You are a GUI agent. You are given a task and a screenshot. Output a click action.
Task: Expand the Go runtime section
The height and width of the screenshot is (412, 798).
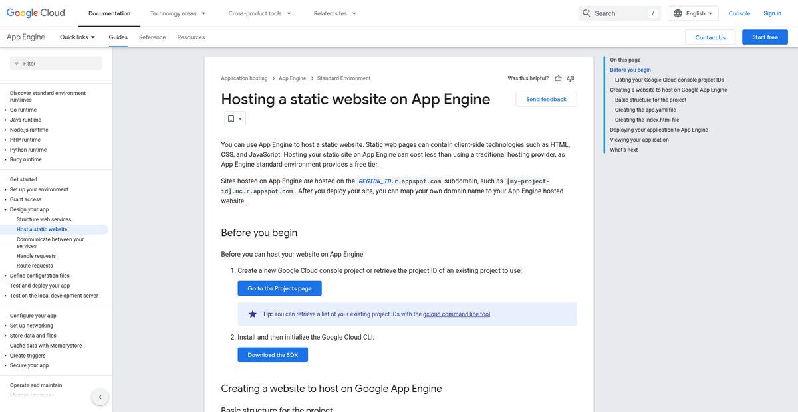pos(6,110)
